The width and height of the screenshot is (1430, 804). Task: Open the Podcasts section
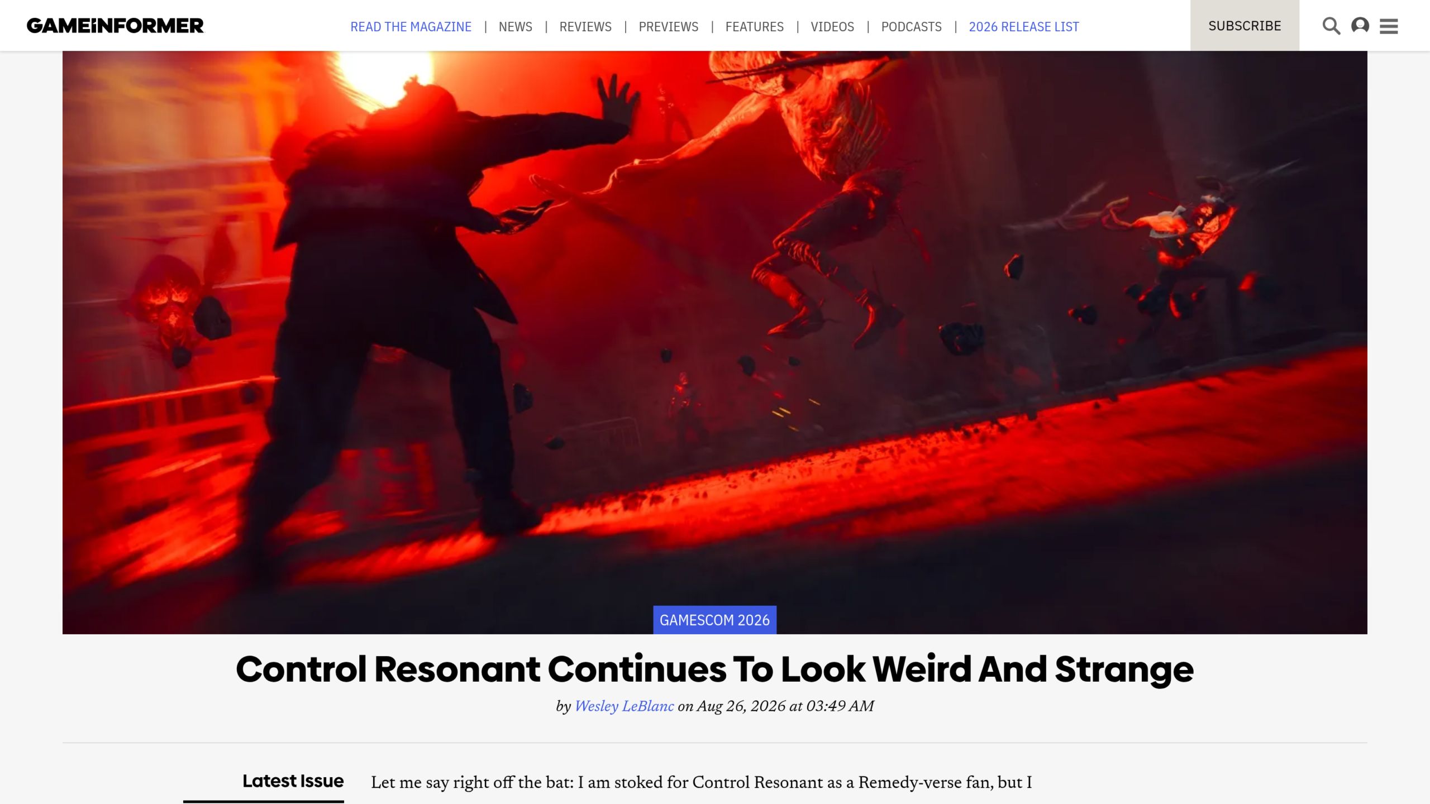[x=911, y=27]
